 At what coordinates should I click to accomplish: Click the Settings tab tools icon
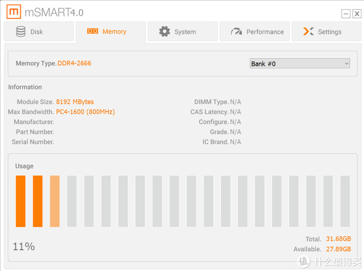[x=308, y=32]
